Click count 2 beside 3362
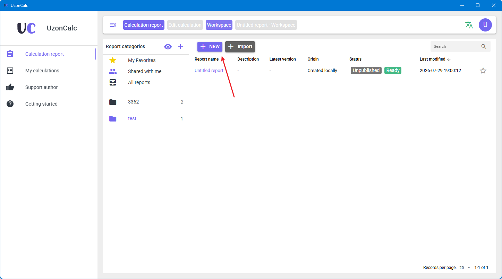Screen dimensions: 502x279 182,102
